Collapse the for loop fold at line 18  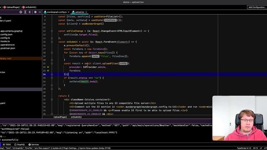52,53
